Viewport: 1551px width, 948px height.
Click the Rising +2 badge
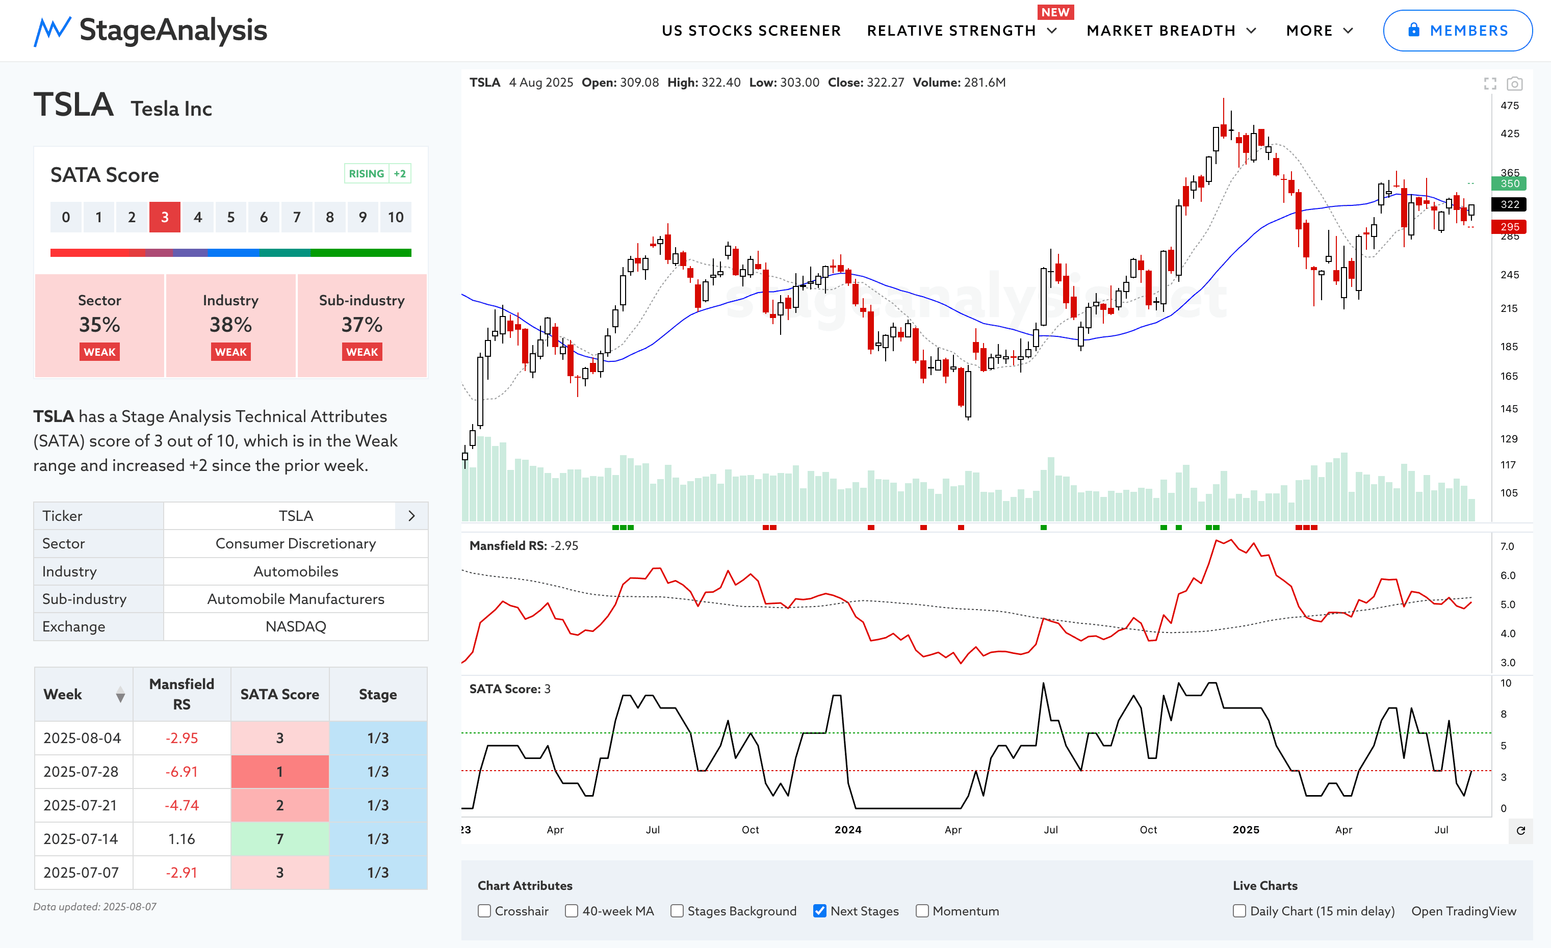point(378,174)
